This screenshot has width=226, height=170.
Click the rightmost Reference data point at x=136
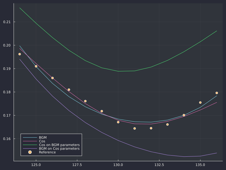click(217, 93)
